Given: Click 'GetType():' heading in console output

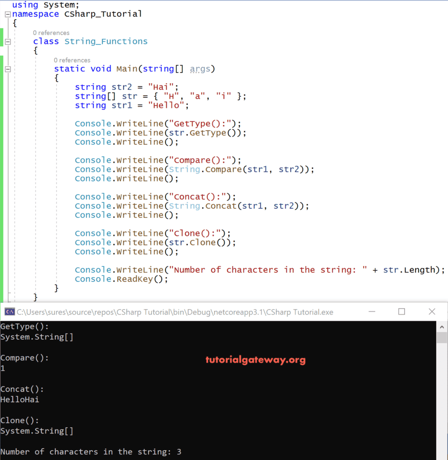Looking at the screenshot, I should [25, 327].
